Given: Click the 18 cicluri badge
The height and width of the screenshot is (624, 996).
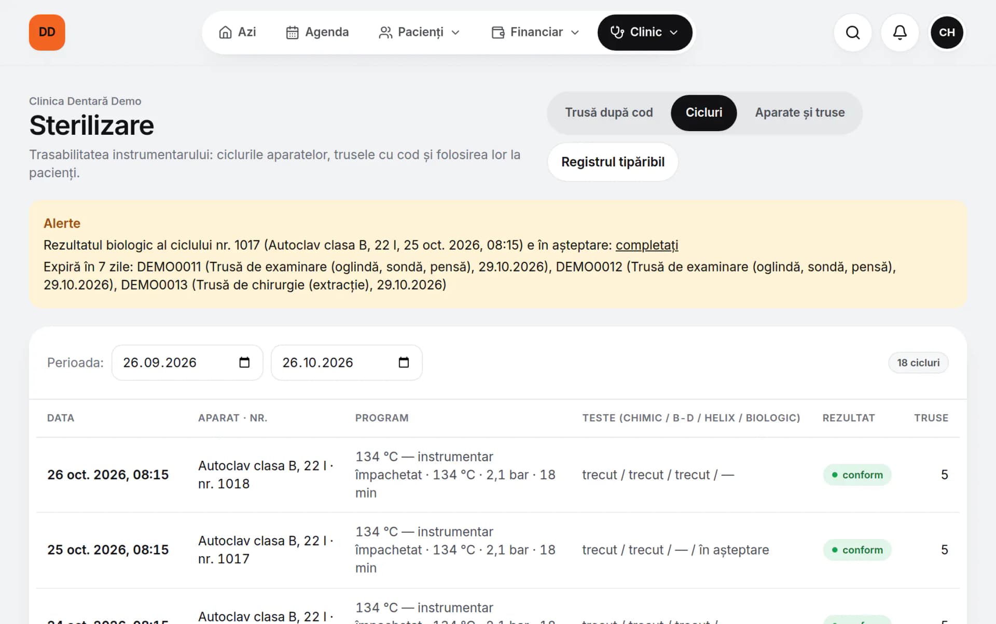Looking at the screenshot, I should (x=918, y=363).
